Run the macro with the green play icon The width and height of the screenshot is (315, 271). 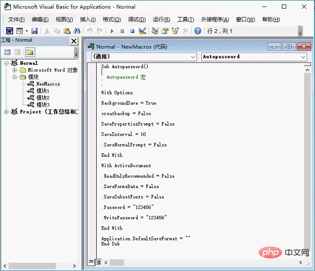pos(112,31)
